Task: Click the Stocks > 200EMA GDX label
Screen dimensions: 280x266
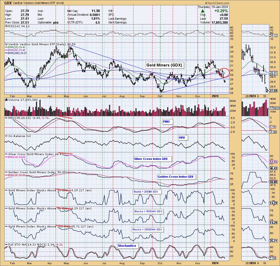Action: pos(147,230)
